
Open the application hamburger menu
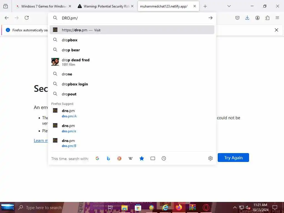tap(277, 18)
